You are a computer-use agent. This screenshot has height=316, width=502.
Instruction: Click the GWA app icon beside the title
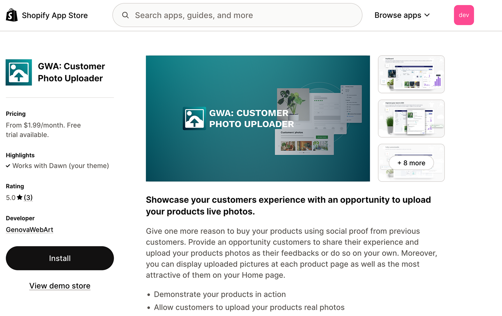[19, 73]
